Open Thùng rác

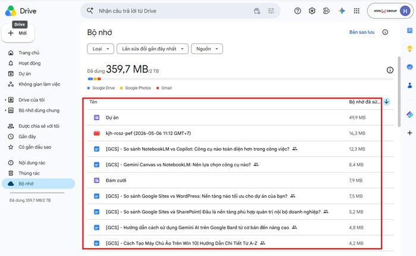(x=29, y=173)
